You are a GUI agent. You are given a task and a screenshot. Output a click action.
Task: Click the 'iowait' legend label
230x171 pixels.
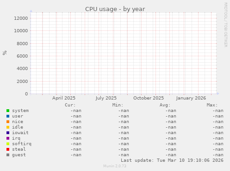point(20,133)
